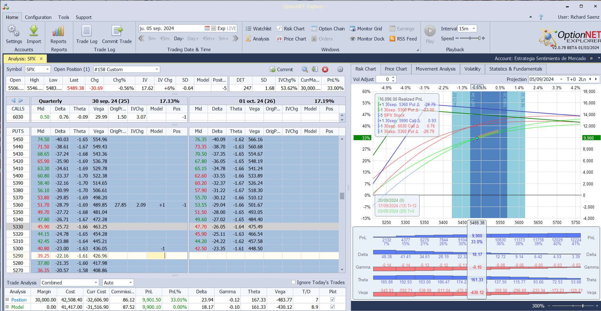
Task: Click the Model cell for 5290 put
Action: pos(156,256)
